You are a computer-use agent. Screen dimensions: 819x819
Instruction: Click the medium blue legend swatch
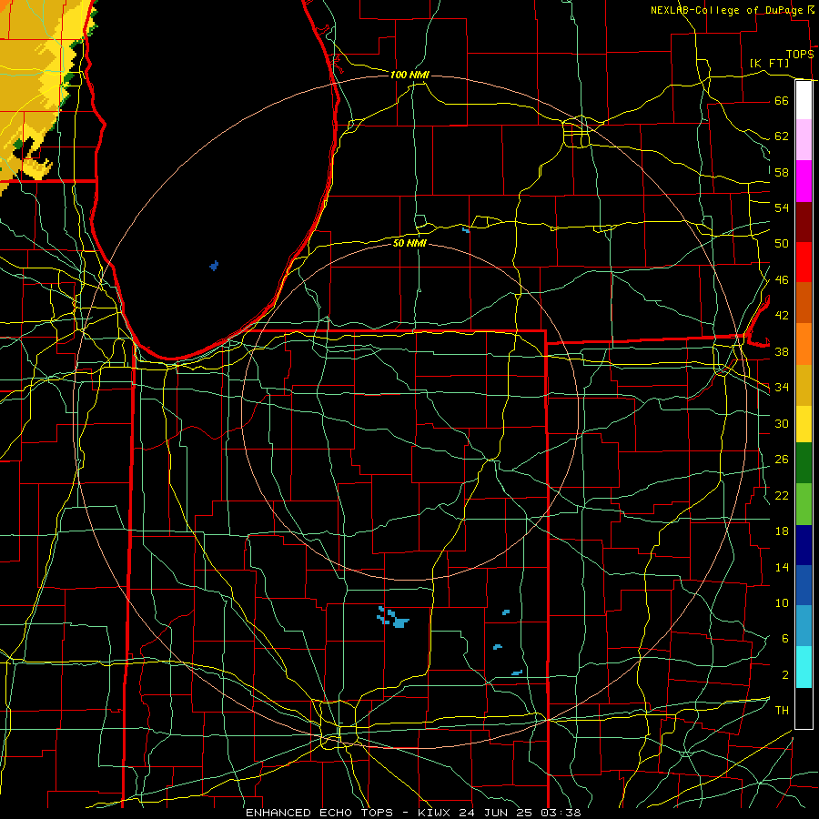(x=804, y=585)
